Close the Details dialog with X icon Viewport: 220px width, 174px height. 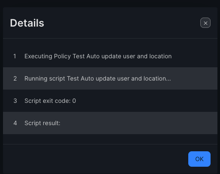coord(205,23)
